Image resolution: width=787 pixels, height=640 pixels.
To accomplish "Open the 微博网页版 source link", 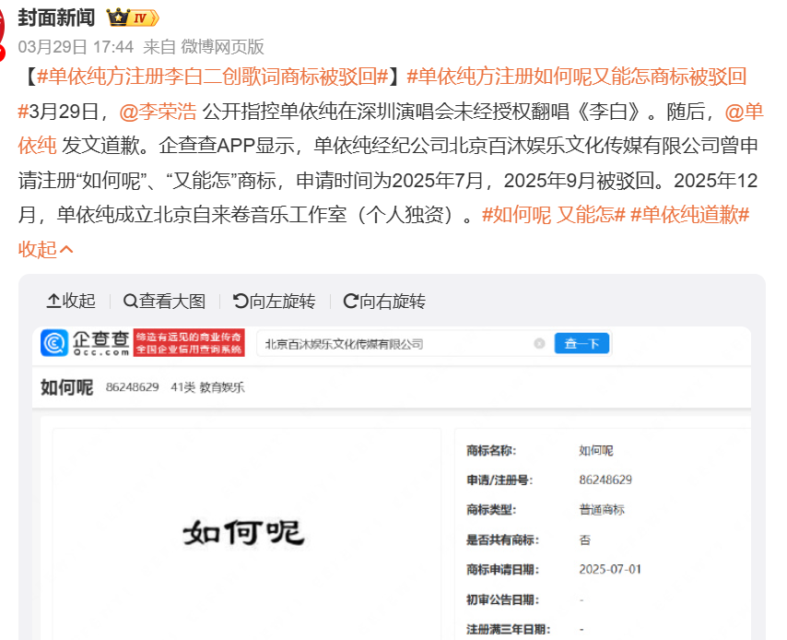I will point(222,47).
